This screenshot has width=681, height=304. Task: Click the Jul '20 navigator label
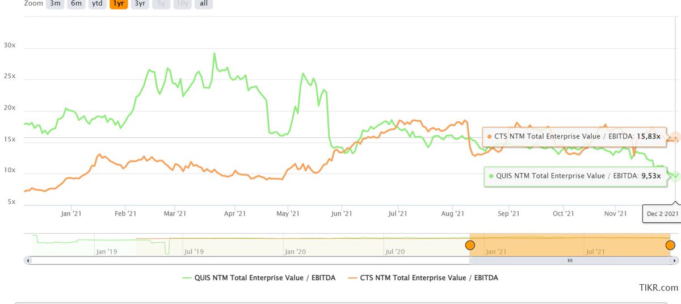click(395, 251)
